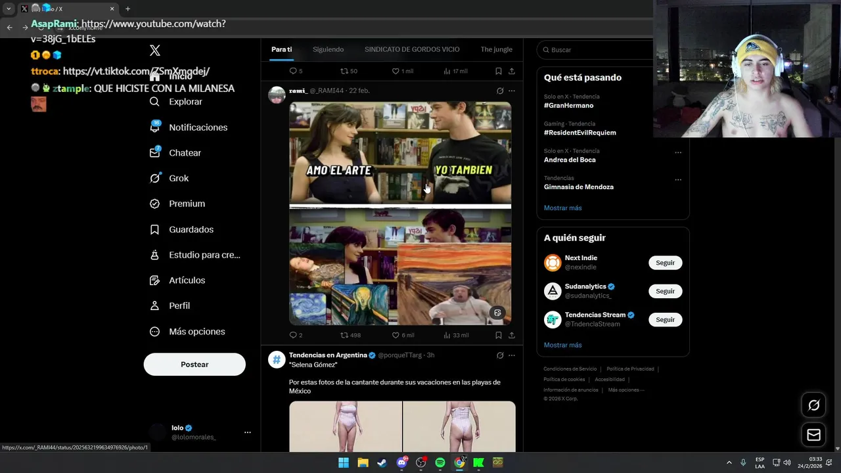Open account menu next to lolo

click(x=248, y=432)
